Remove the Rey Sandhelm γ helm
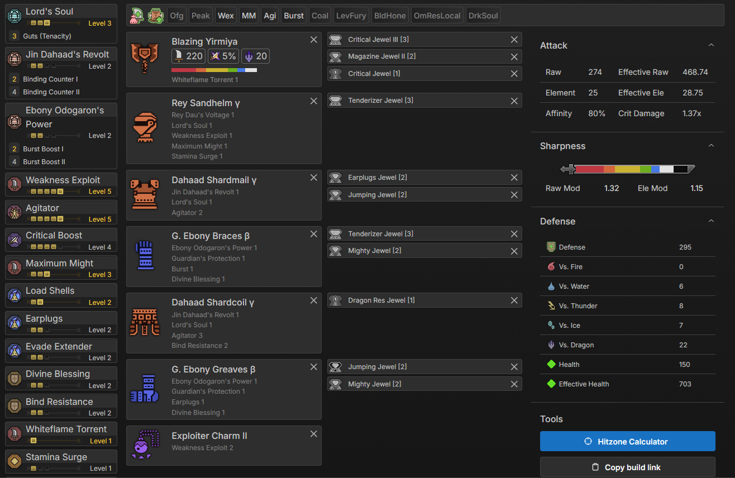The image size is (735, 478). (314, 101)
